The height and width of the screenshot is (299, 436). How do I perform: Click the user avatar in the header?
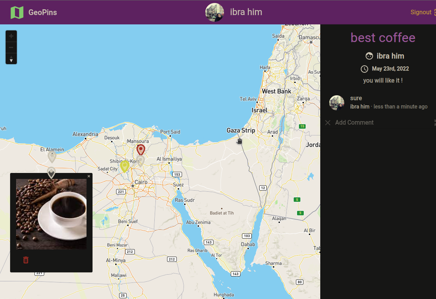click(215, 12)
